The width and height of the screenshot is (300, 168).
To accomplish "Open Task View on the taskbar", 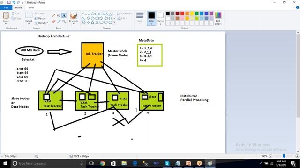I will coord(91,163).
